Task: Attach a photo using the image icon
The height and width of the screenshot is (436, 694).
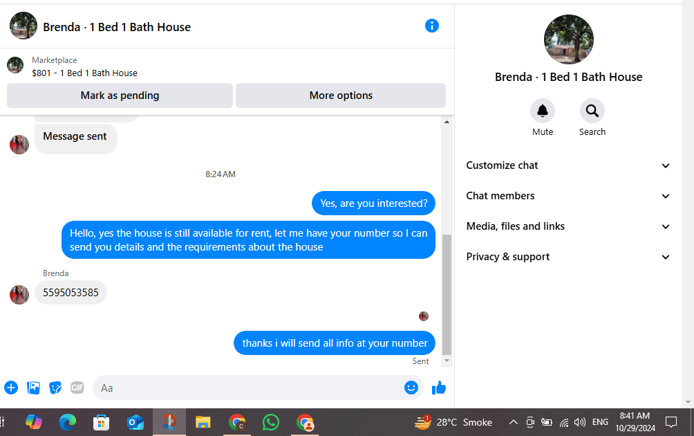Action: [x=33, y=388]
